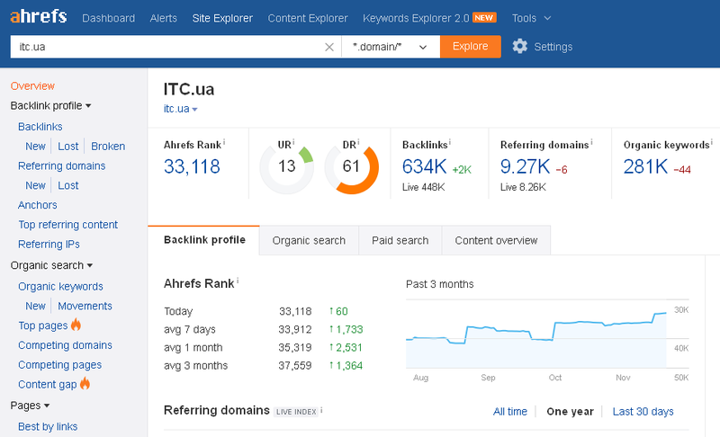Open Organic keywords sidebar link

(60, 287)
